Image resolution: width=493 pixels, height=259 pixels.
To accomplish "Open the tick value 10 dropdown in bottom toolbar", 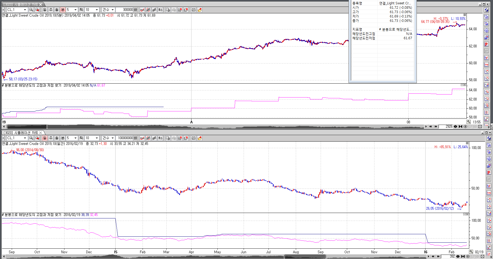I will pyautogui.click(x=96, y=138).
